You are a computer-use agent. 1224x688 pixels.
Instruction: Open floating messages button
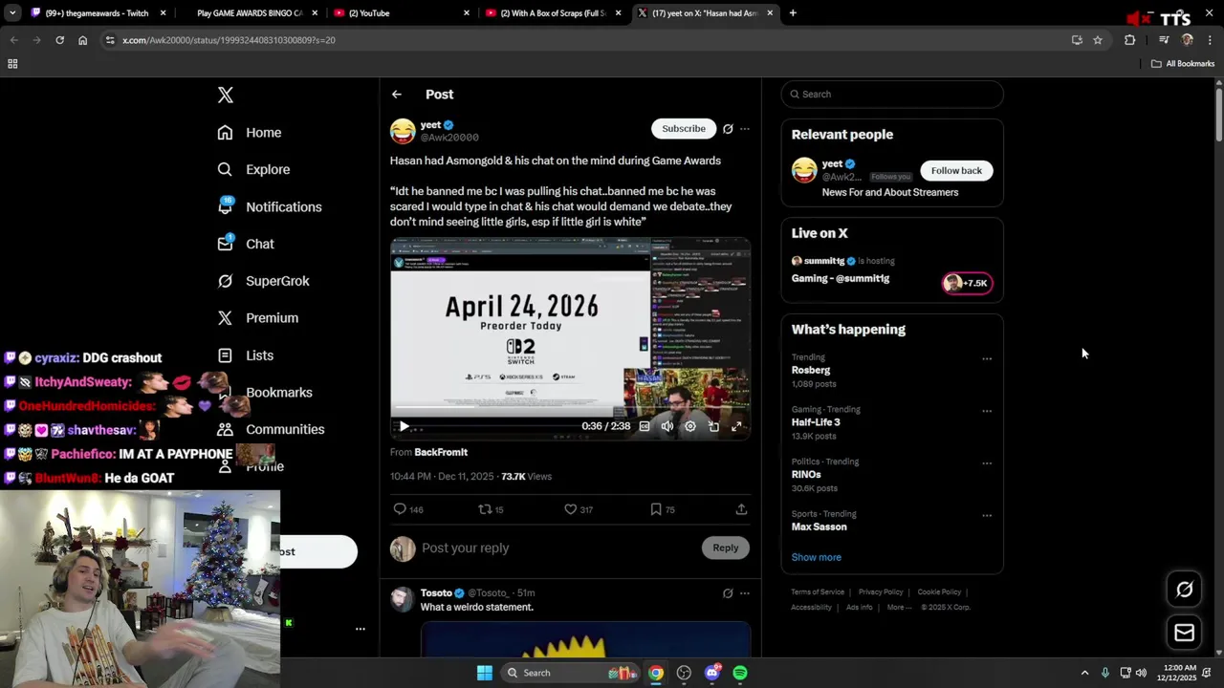pos(1185,633)
